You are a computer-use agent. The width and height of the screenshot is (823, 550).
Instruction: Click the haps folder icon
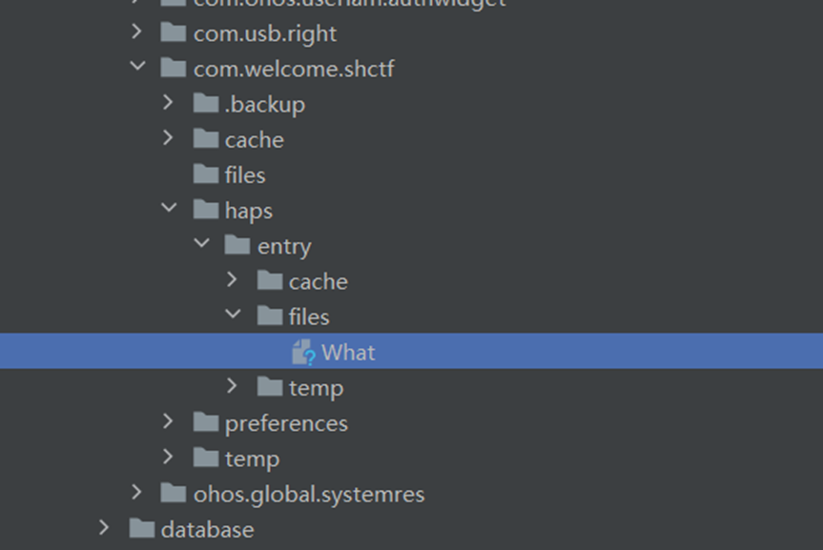[206, 210]
